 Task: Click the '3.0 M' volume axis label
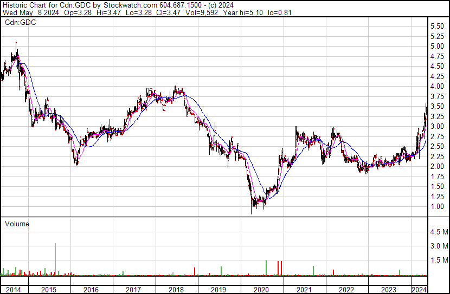[439, 246]
